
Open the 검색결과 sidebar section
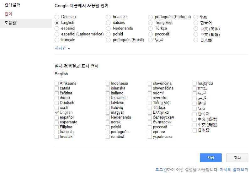[12, 5]
